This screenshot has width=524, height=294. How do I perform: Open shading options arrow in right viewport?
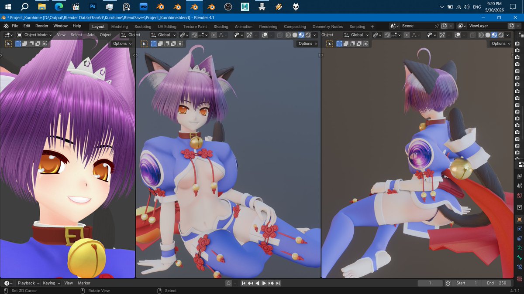pyautogui.click(x=507, y=35)
